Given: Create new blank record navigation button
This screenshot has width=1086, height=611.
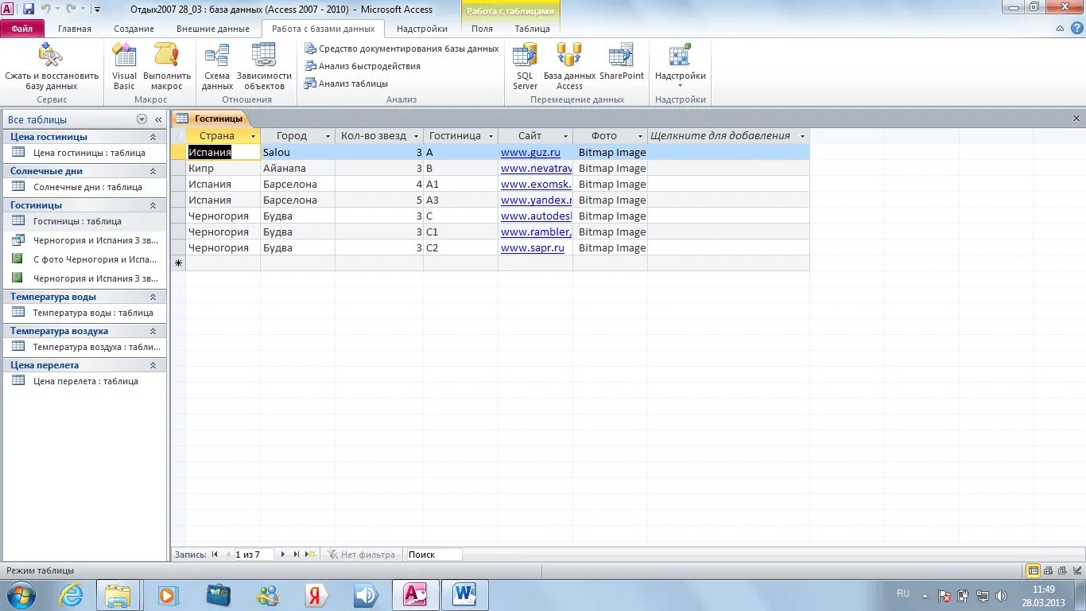Looking at the screenshot, I should pos(310,555).
